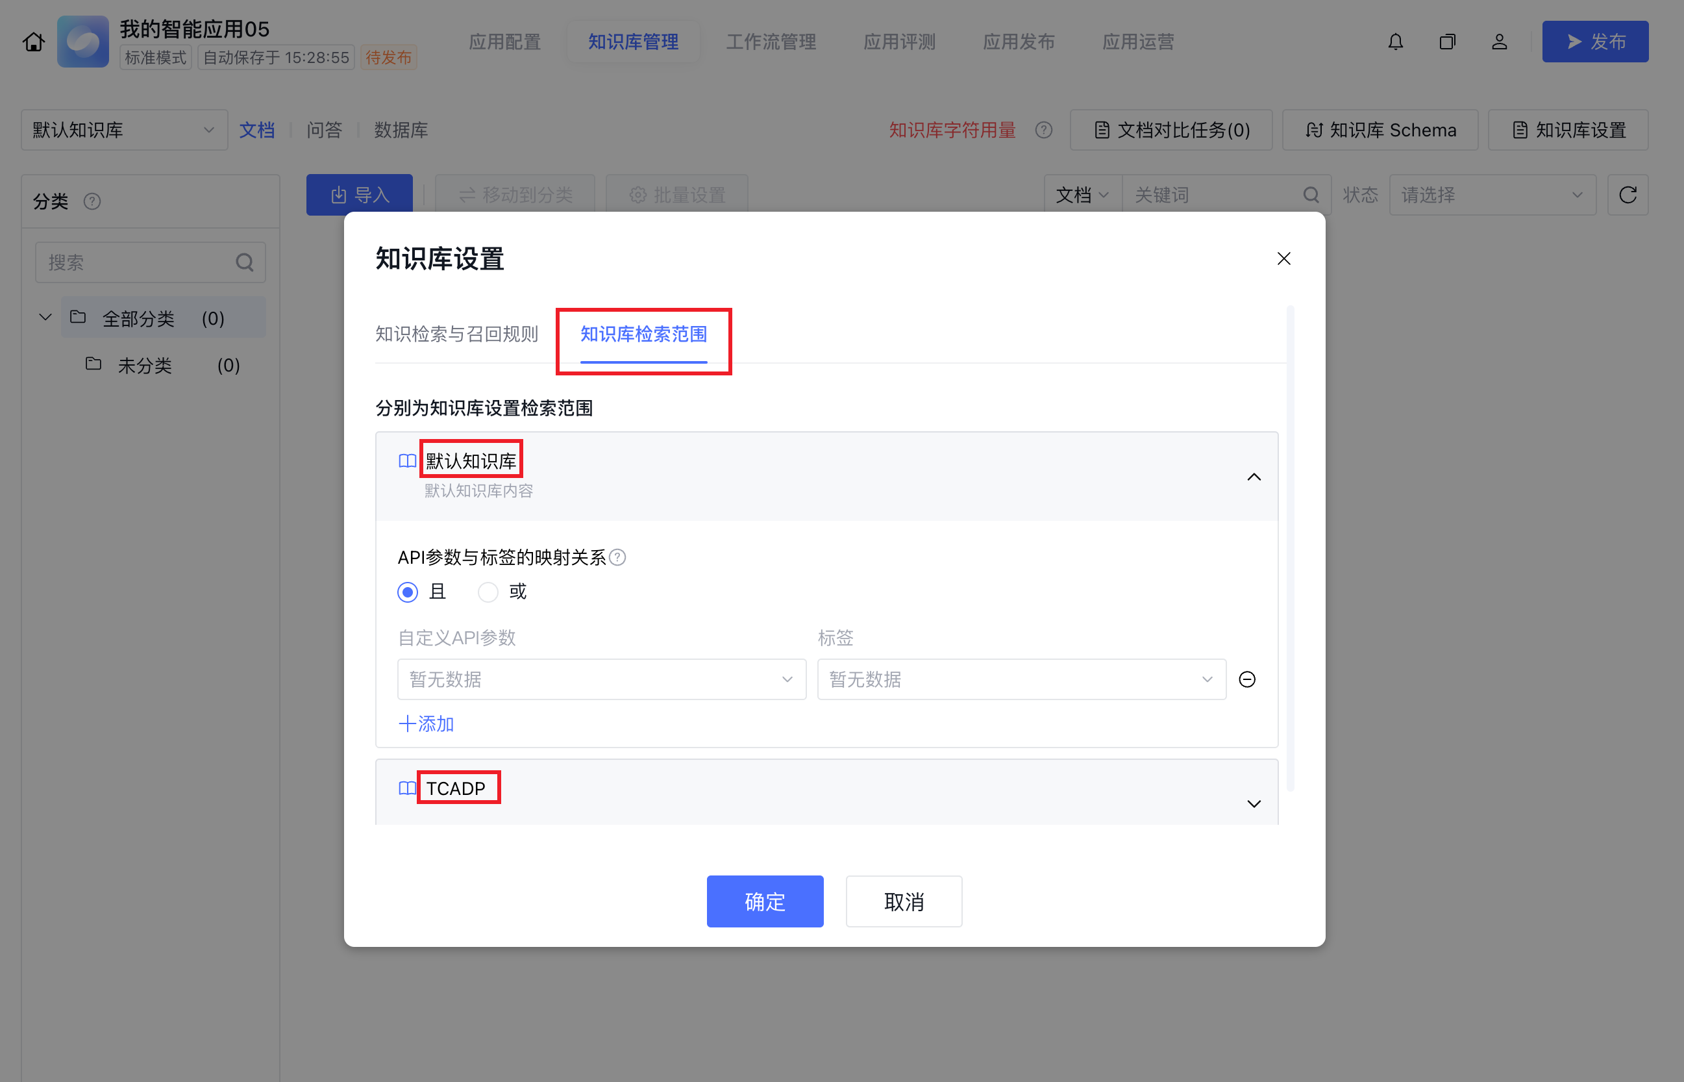
Task: Collapse the 默认知识库 section
Action: tap(1254, 477)
